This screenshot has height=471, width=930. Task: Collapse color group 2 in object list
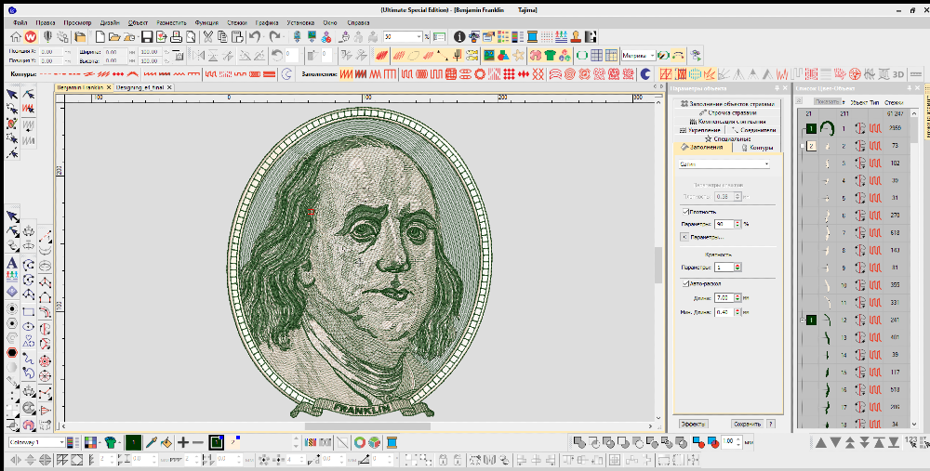(x=801, y=146)
